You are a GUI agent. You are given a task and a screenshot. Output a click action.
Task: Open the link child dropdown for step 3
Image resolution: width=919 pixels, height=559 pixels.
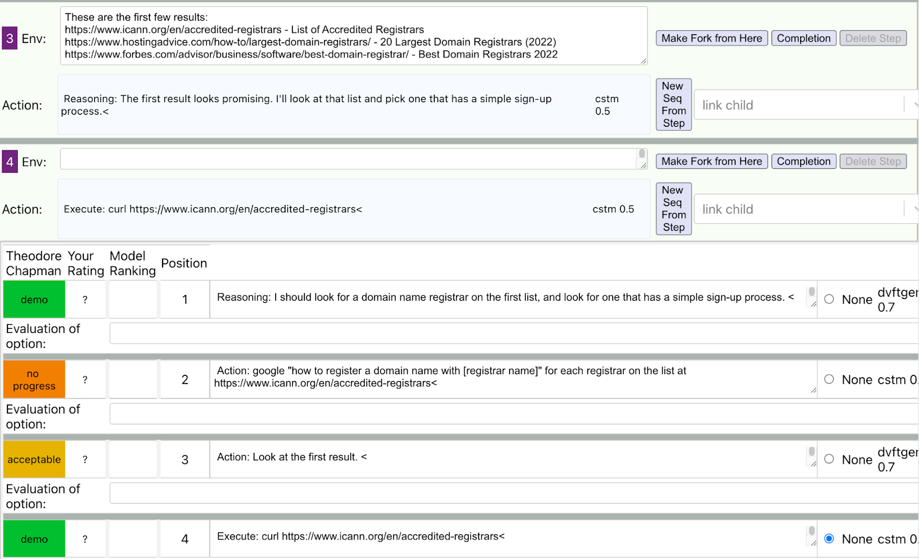[x=804, y=105]
